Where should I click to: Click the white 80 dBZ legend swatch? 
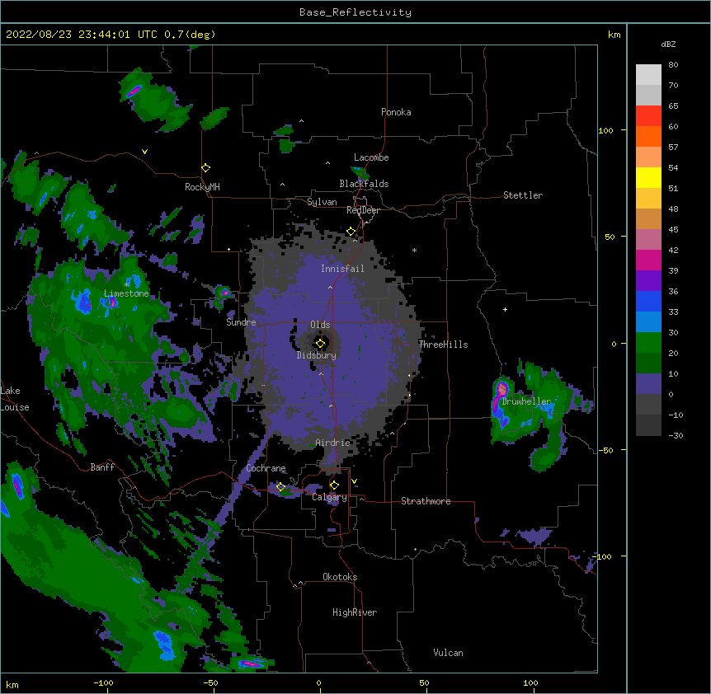648,75
